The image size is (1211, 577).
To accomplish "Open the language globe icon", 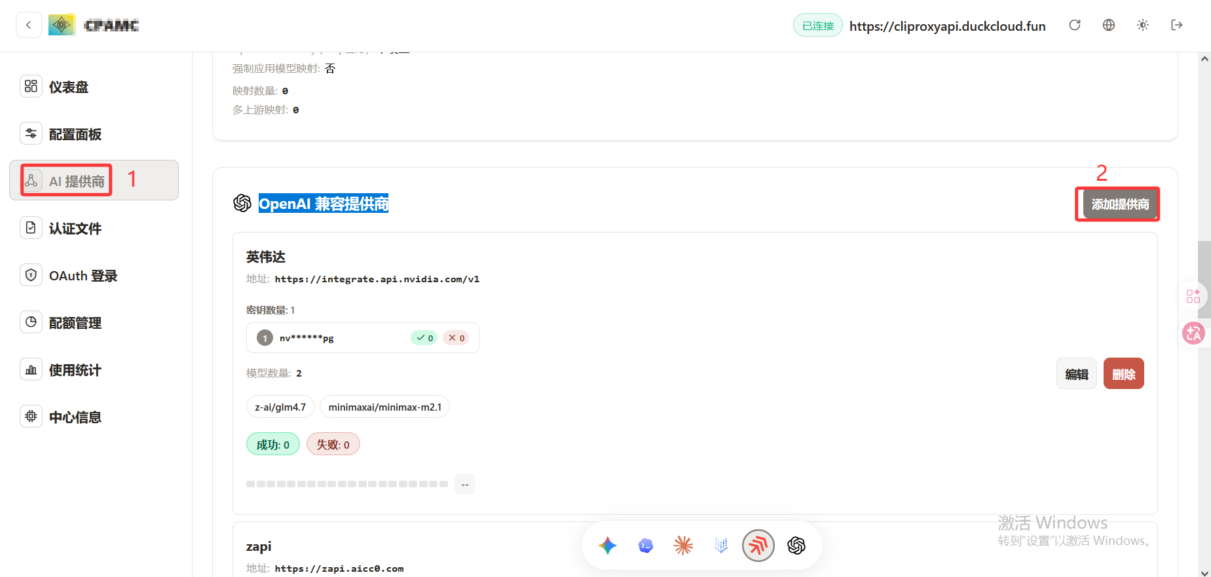I will tap(1109, 25).
